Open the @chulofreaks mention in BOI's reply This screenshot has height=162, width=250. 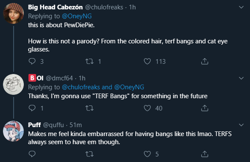[x=81, y=87]
